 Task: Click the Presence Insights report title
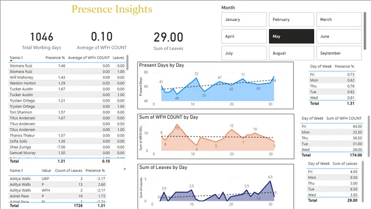coord(112,9)
